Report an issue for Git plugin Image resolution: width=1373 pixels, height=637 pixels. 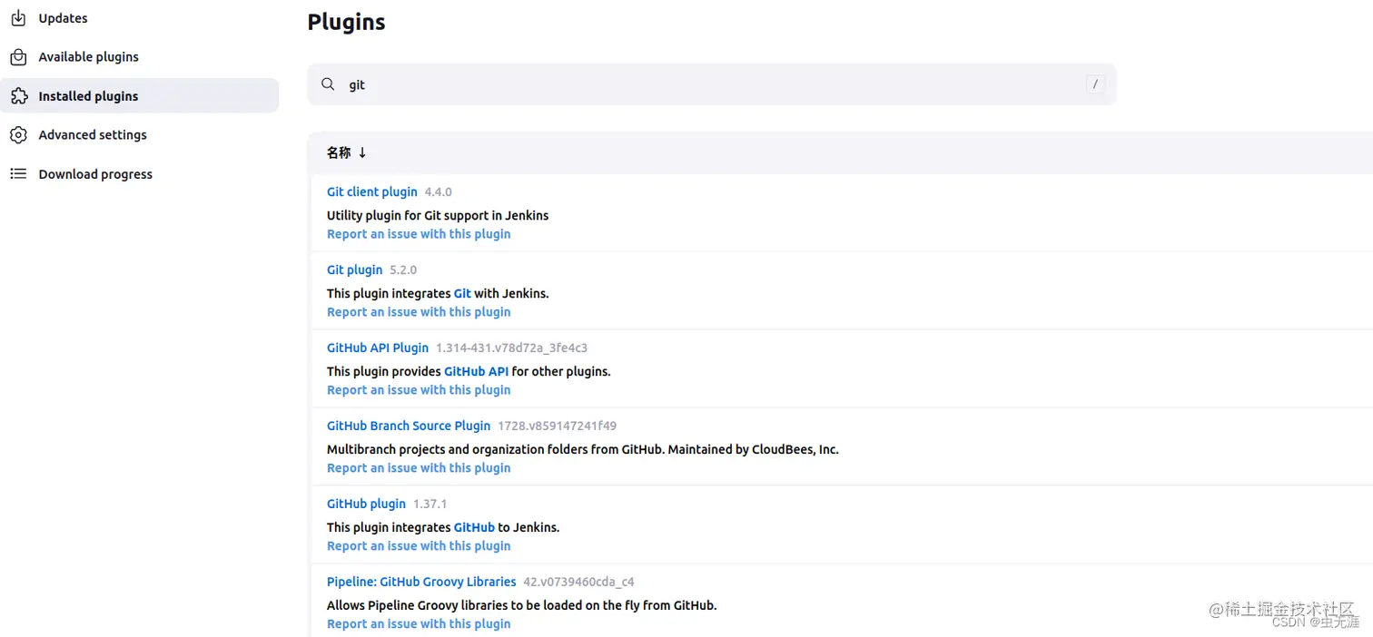tap(419, 312)
